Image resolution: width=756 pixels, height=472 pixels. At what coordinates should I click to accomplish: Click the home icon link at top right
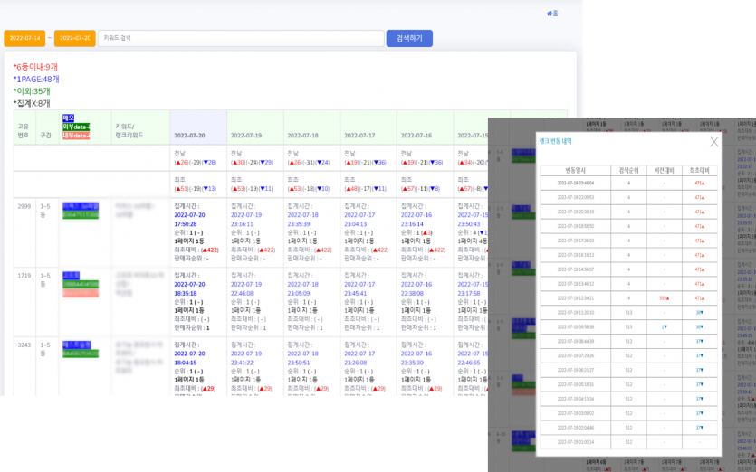(x=552, y=14)
